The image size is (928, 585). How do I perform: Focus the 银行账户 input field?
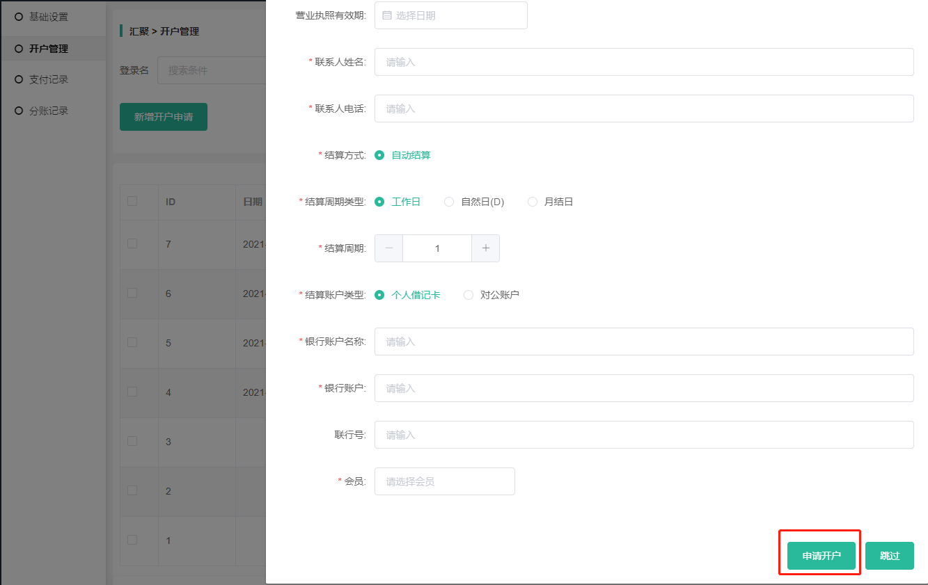tap(644, 388)
